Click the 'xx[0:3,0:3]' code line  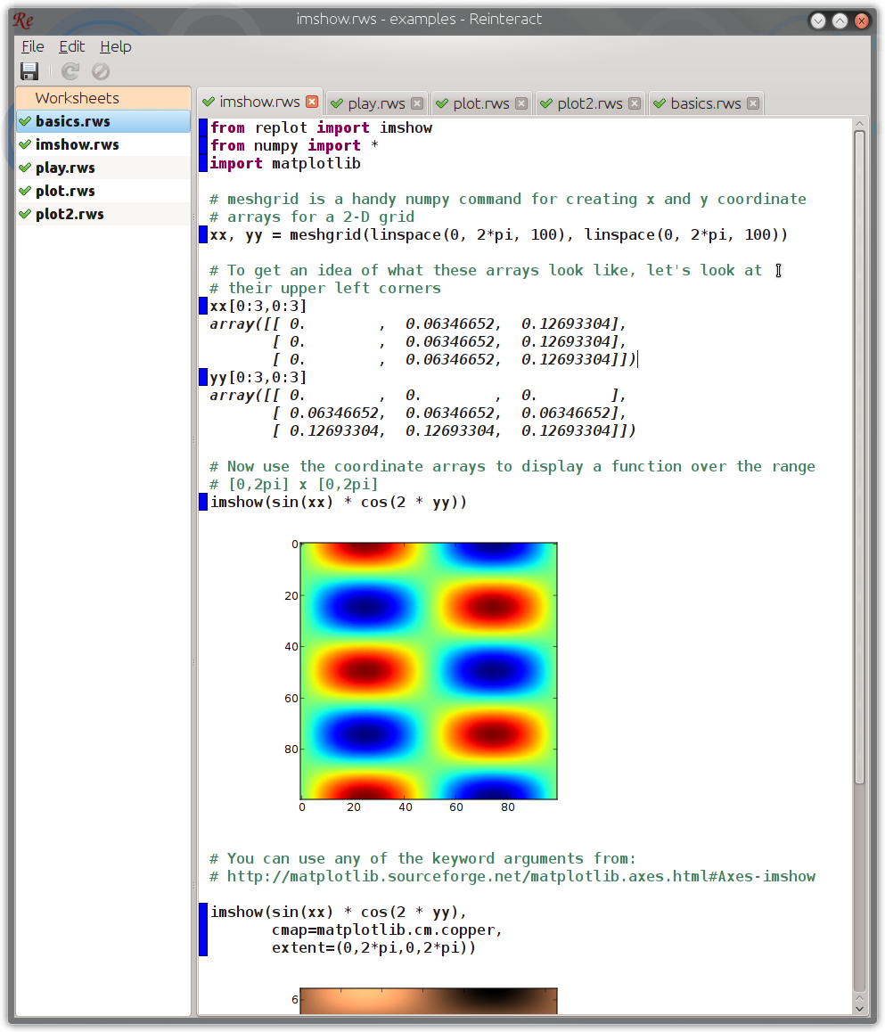click(x=258, y=306)
